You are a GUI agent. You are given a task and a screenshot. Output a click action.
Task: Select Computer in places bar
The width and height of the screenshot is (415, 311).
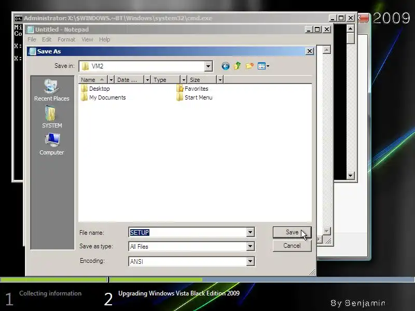[x=51, y=144]
